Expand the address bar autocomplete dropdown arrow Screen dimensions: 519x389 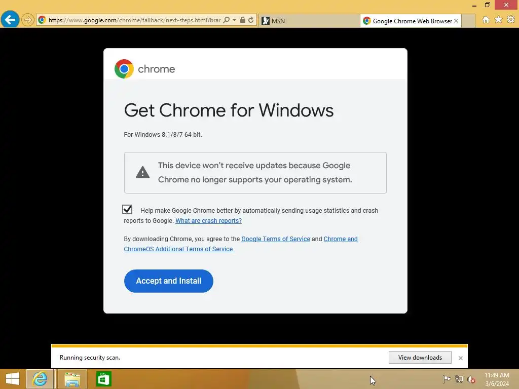tap(234, 20)
